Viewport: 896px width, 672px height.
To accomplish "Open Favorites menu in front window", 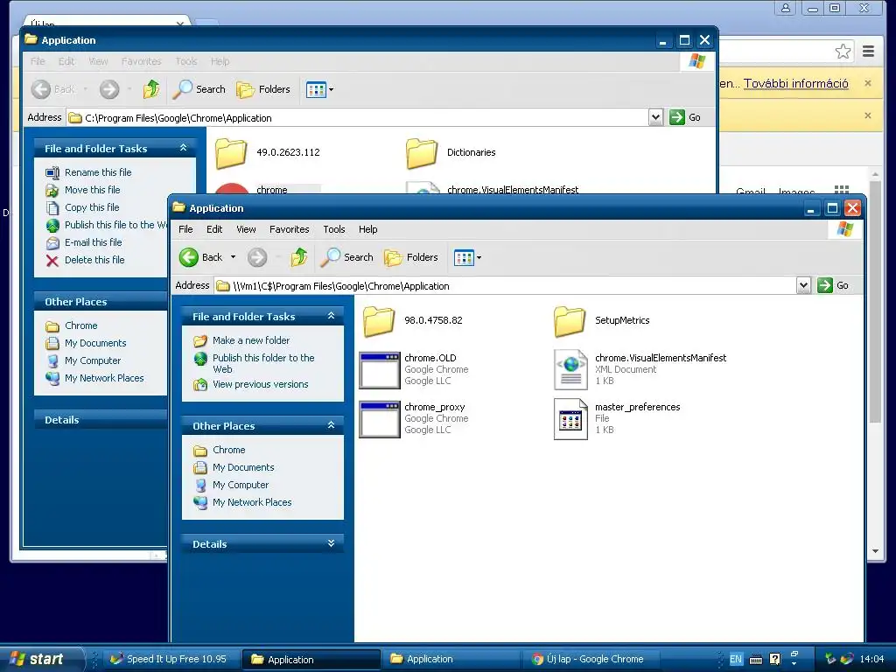I will tap(289, 229).
